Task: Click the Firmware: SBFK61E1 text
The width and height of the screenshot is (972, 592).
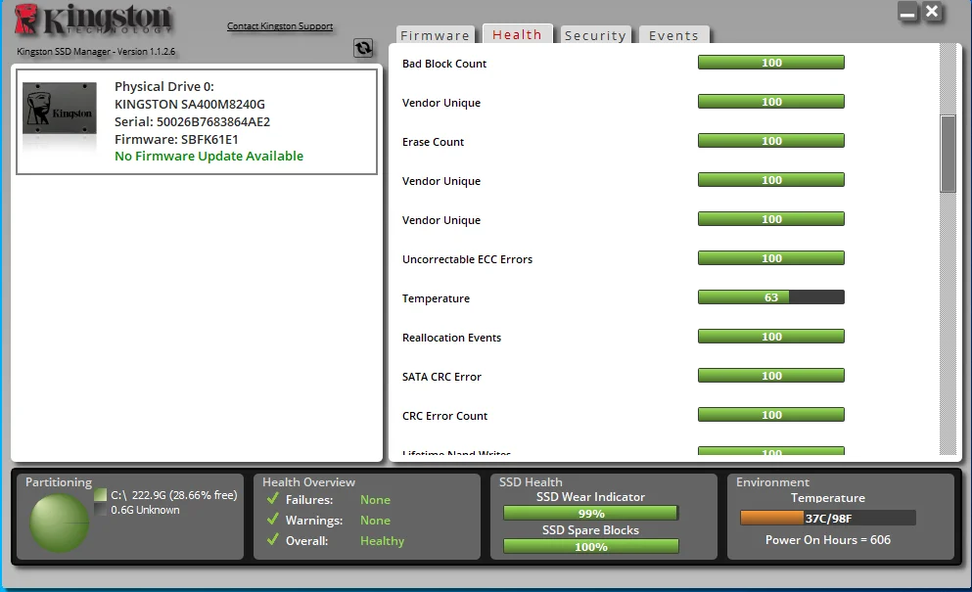Action: pyautogui.click(x=176, y=140)
